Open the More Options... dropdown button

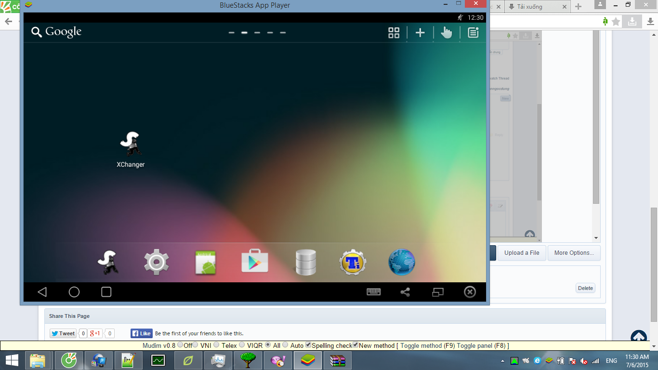pos(574,253)
